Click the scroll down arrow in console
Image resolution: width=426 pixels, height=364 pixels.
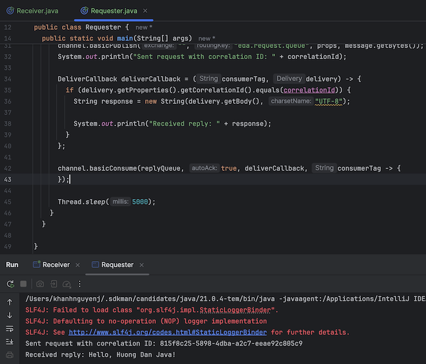pyautogui.click(x=10, y=315)
